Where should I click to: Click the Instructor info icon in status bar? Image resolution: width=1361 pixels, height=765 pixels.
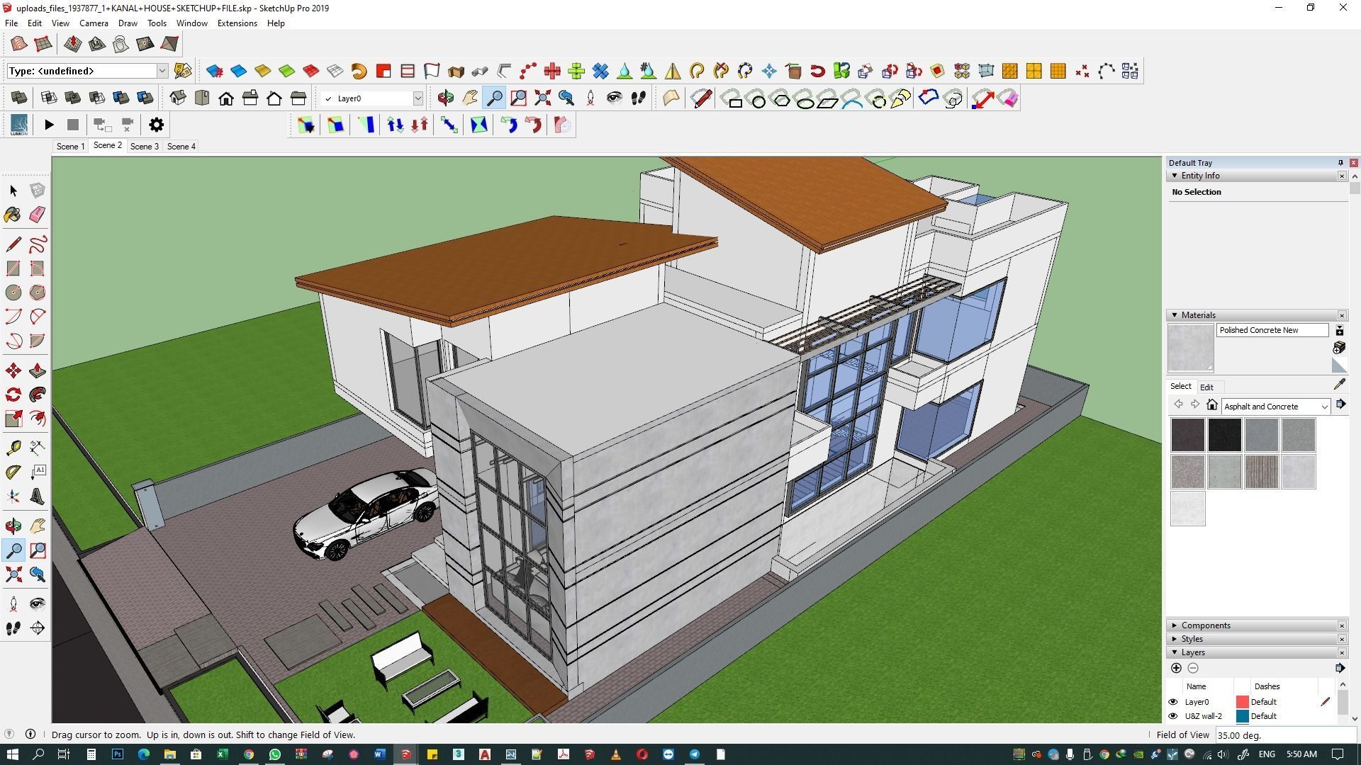[30, 735]
